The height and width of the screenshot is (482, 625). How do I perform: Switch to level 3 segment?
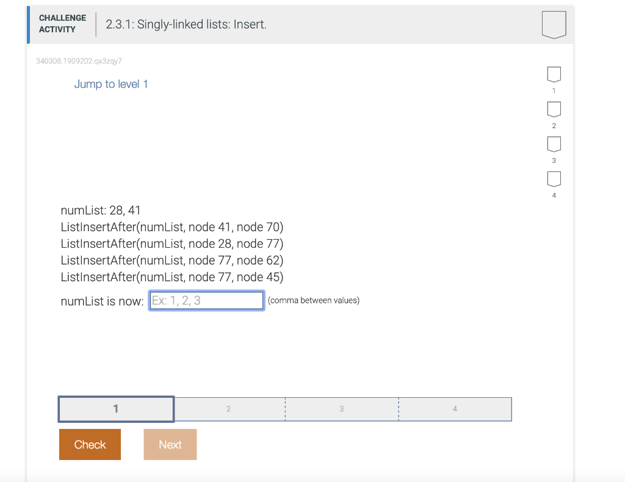tap(341, 409)
